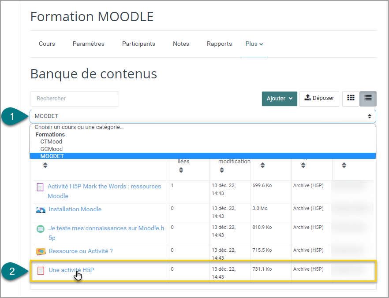Click the 'Formation MOODLE' course title
This screenshot has width=389, height=298.
pyautogui.click(x=92, y=17)
